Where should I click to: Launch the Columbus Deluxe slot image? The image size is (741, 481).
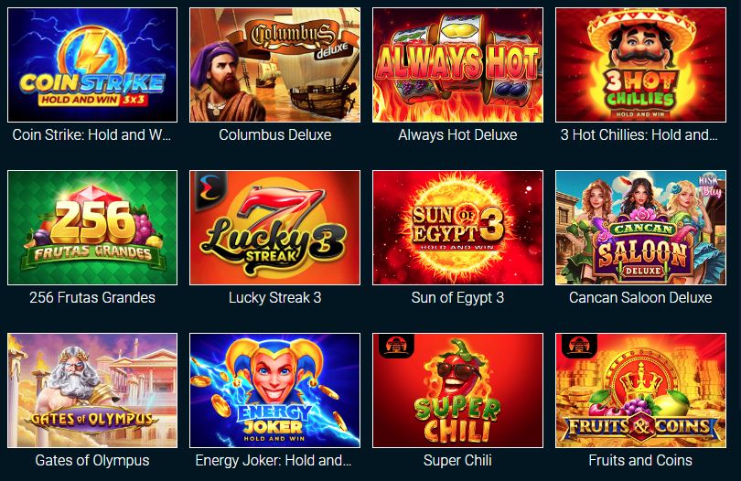point(274,65)
